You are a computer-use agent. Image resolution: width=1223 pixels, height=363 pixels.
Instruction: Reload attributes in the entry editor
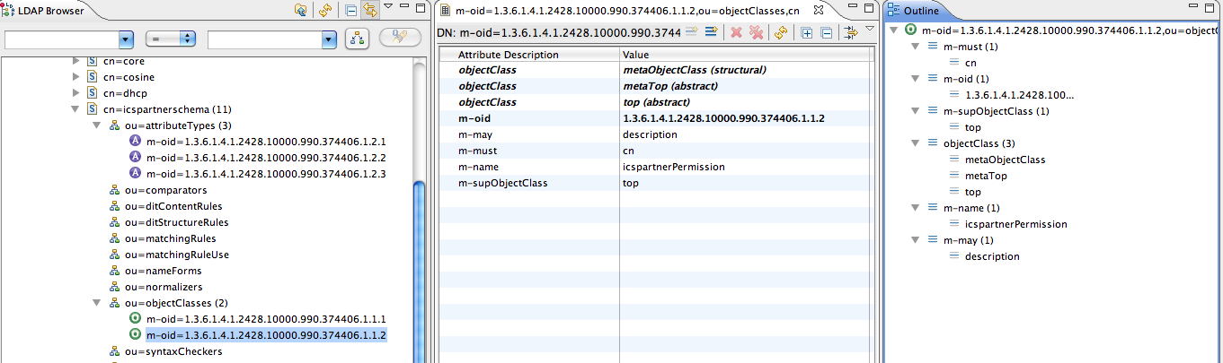(781, 33)
